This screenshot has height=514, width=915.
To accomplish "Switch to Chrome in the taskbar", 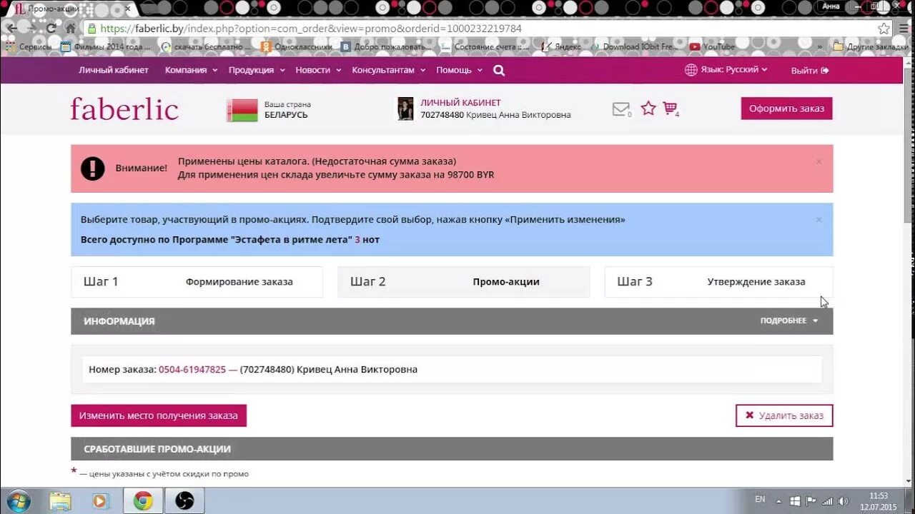I will (143, 501).
